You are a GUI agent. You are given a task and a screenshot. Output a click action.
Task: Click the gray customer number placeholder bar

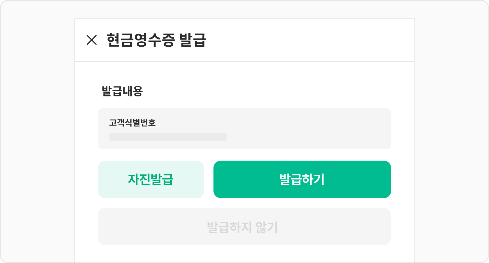168,137
